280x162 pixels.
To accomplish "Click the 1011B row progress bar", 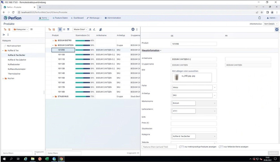I will (x=83, y=59).
